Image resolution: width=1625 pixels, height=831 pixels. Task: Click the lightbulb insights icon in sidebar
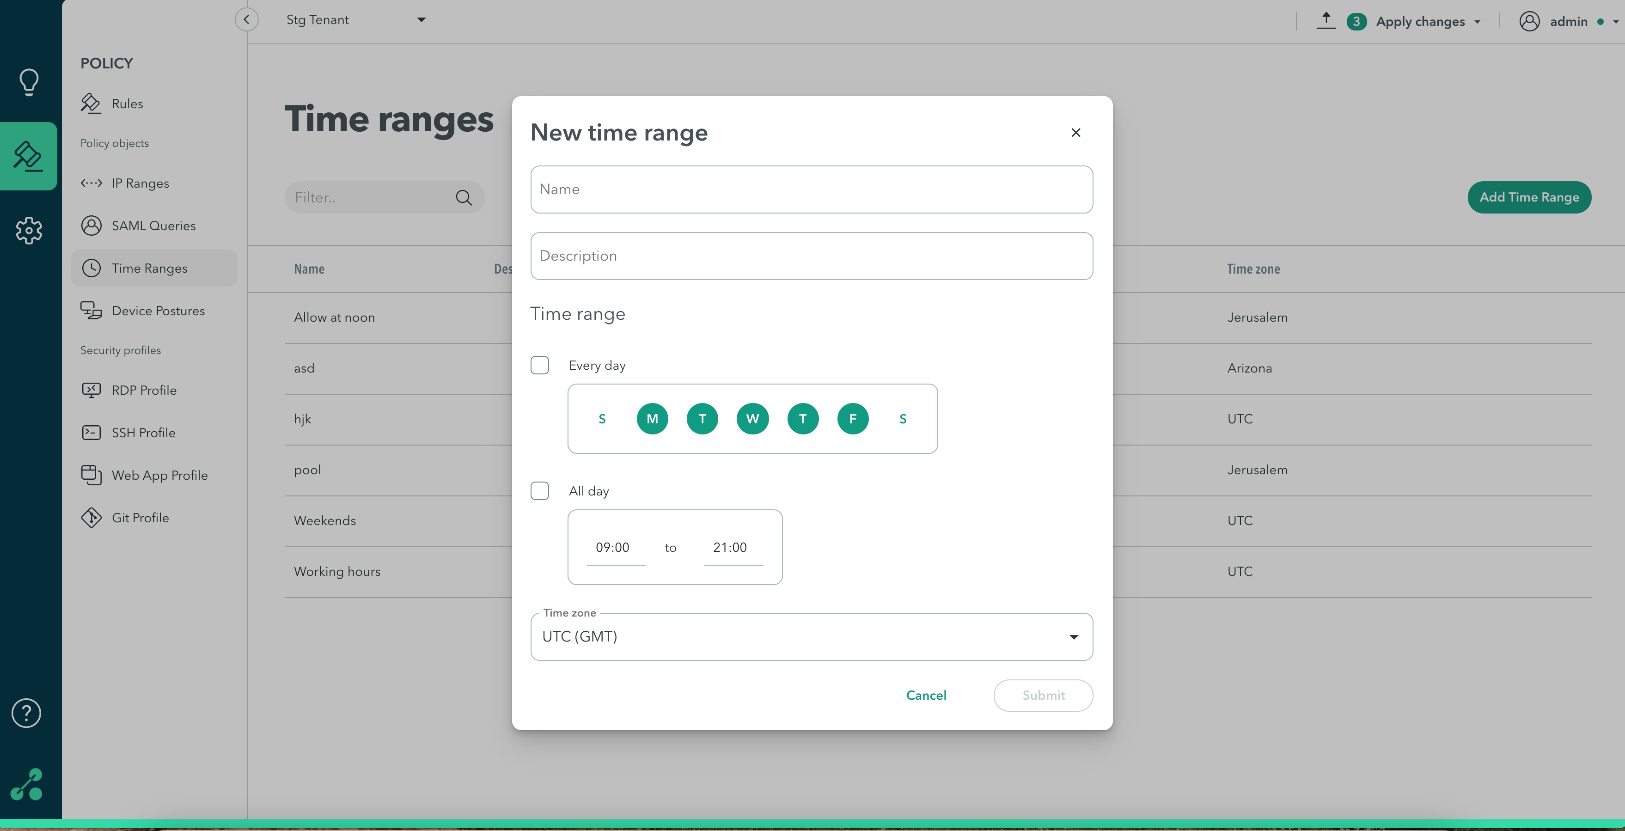point(29,82)
